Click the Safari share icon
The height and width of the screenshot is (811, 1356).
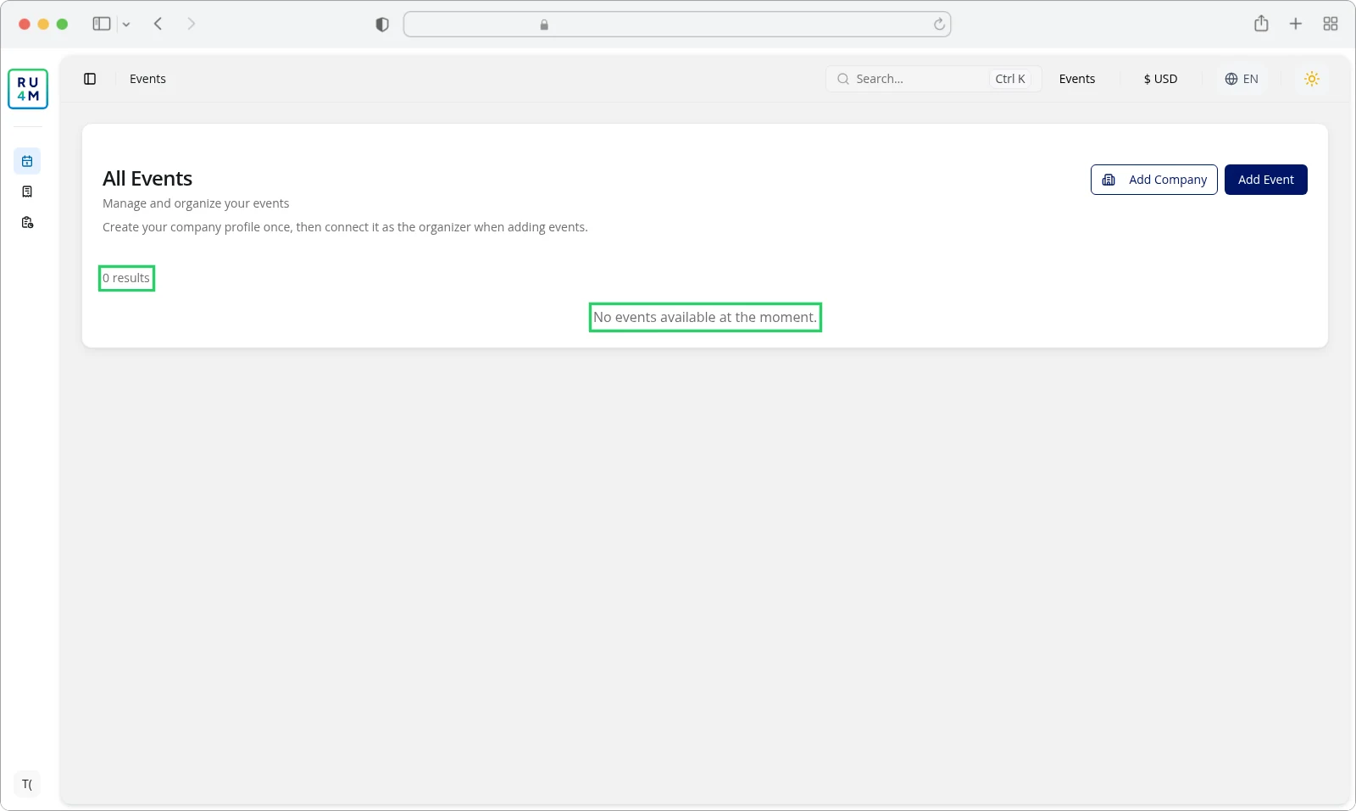coord(1261,24)
